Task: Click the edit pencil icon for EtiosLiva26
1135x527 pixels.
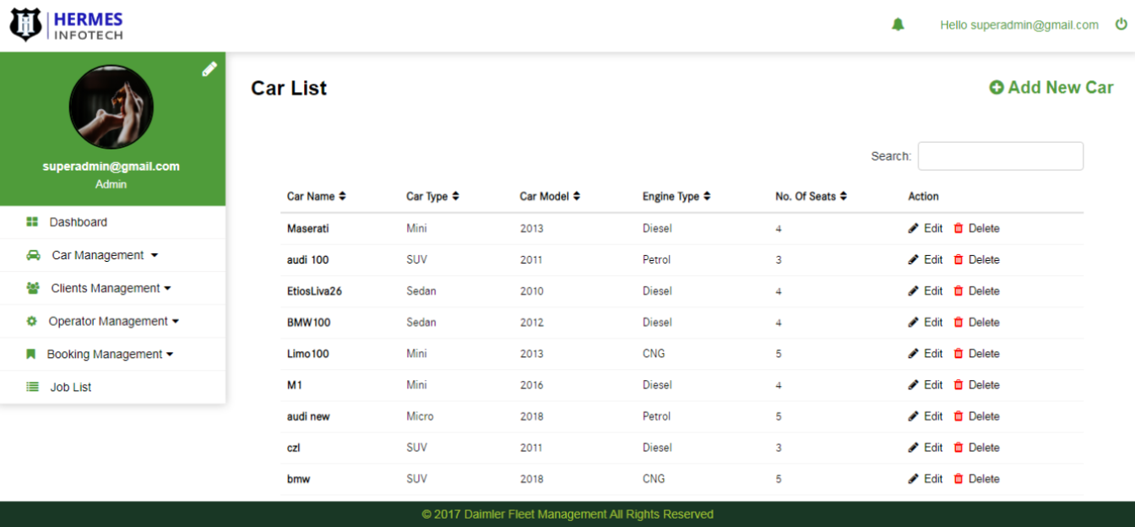Action: tap(913, 291)
